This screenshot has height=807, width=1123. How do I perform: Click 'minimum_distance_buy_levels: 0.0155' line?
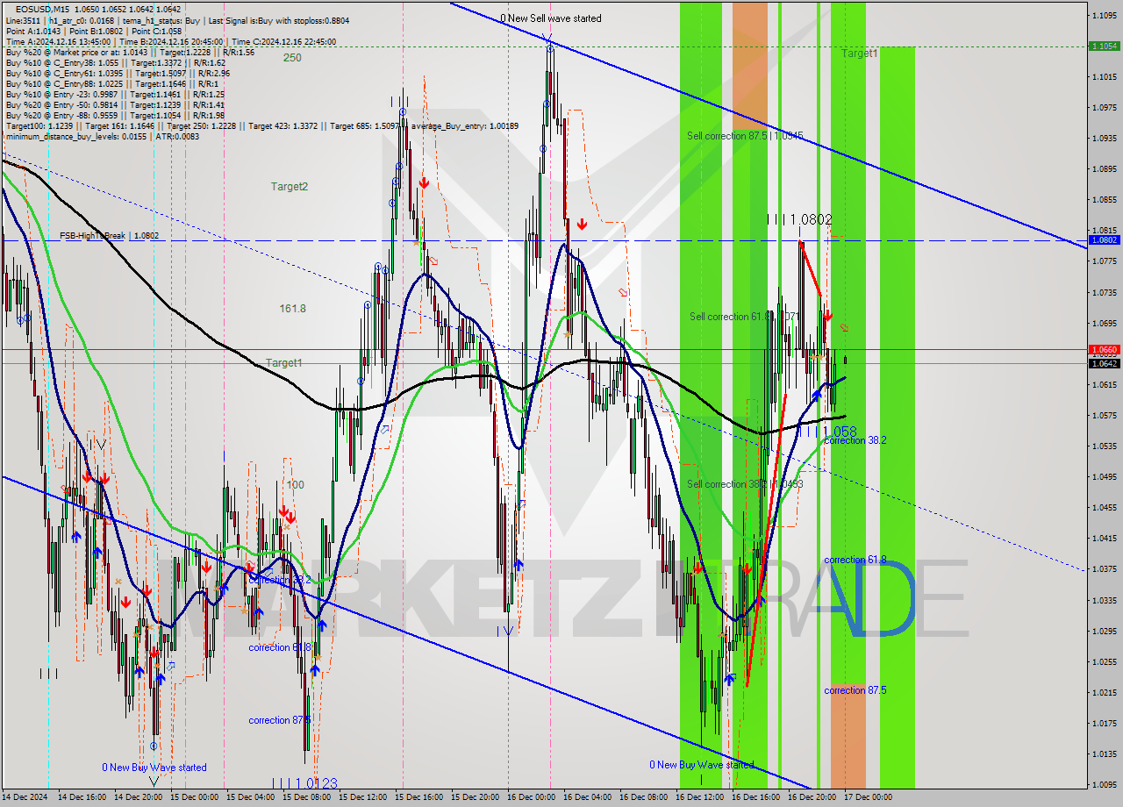click(103, 136)
